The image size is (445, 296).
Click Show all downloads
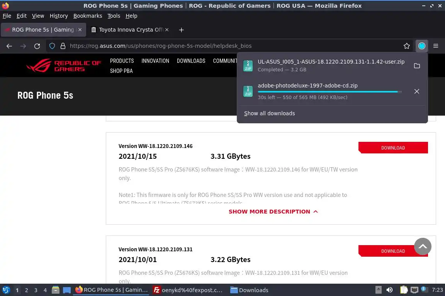[x=269, y=113]
